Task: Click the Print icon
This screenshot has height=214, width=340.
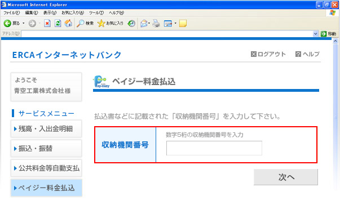Action: point(156,23)
